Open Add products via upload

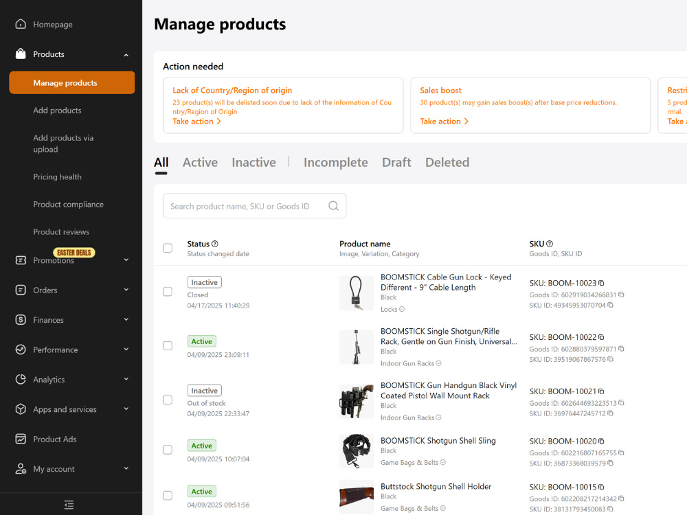point(63,144)
